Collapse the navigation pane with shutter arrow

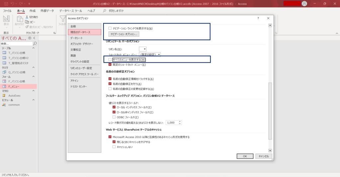(x=34, y=38)
